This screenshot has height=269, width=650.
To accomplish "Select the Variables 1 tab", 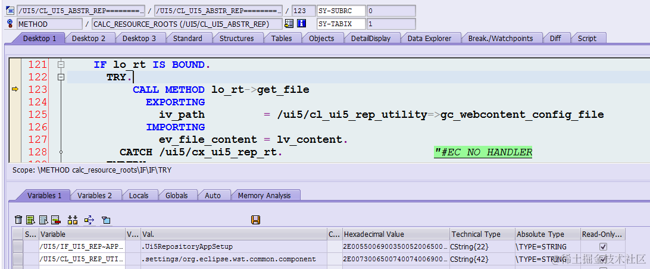I will (45, 195).
